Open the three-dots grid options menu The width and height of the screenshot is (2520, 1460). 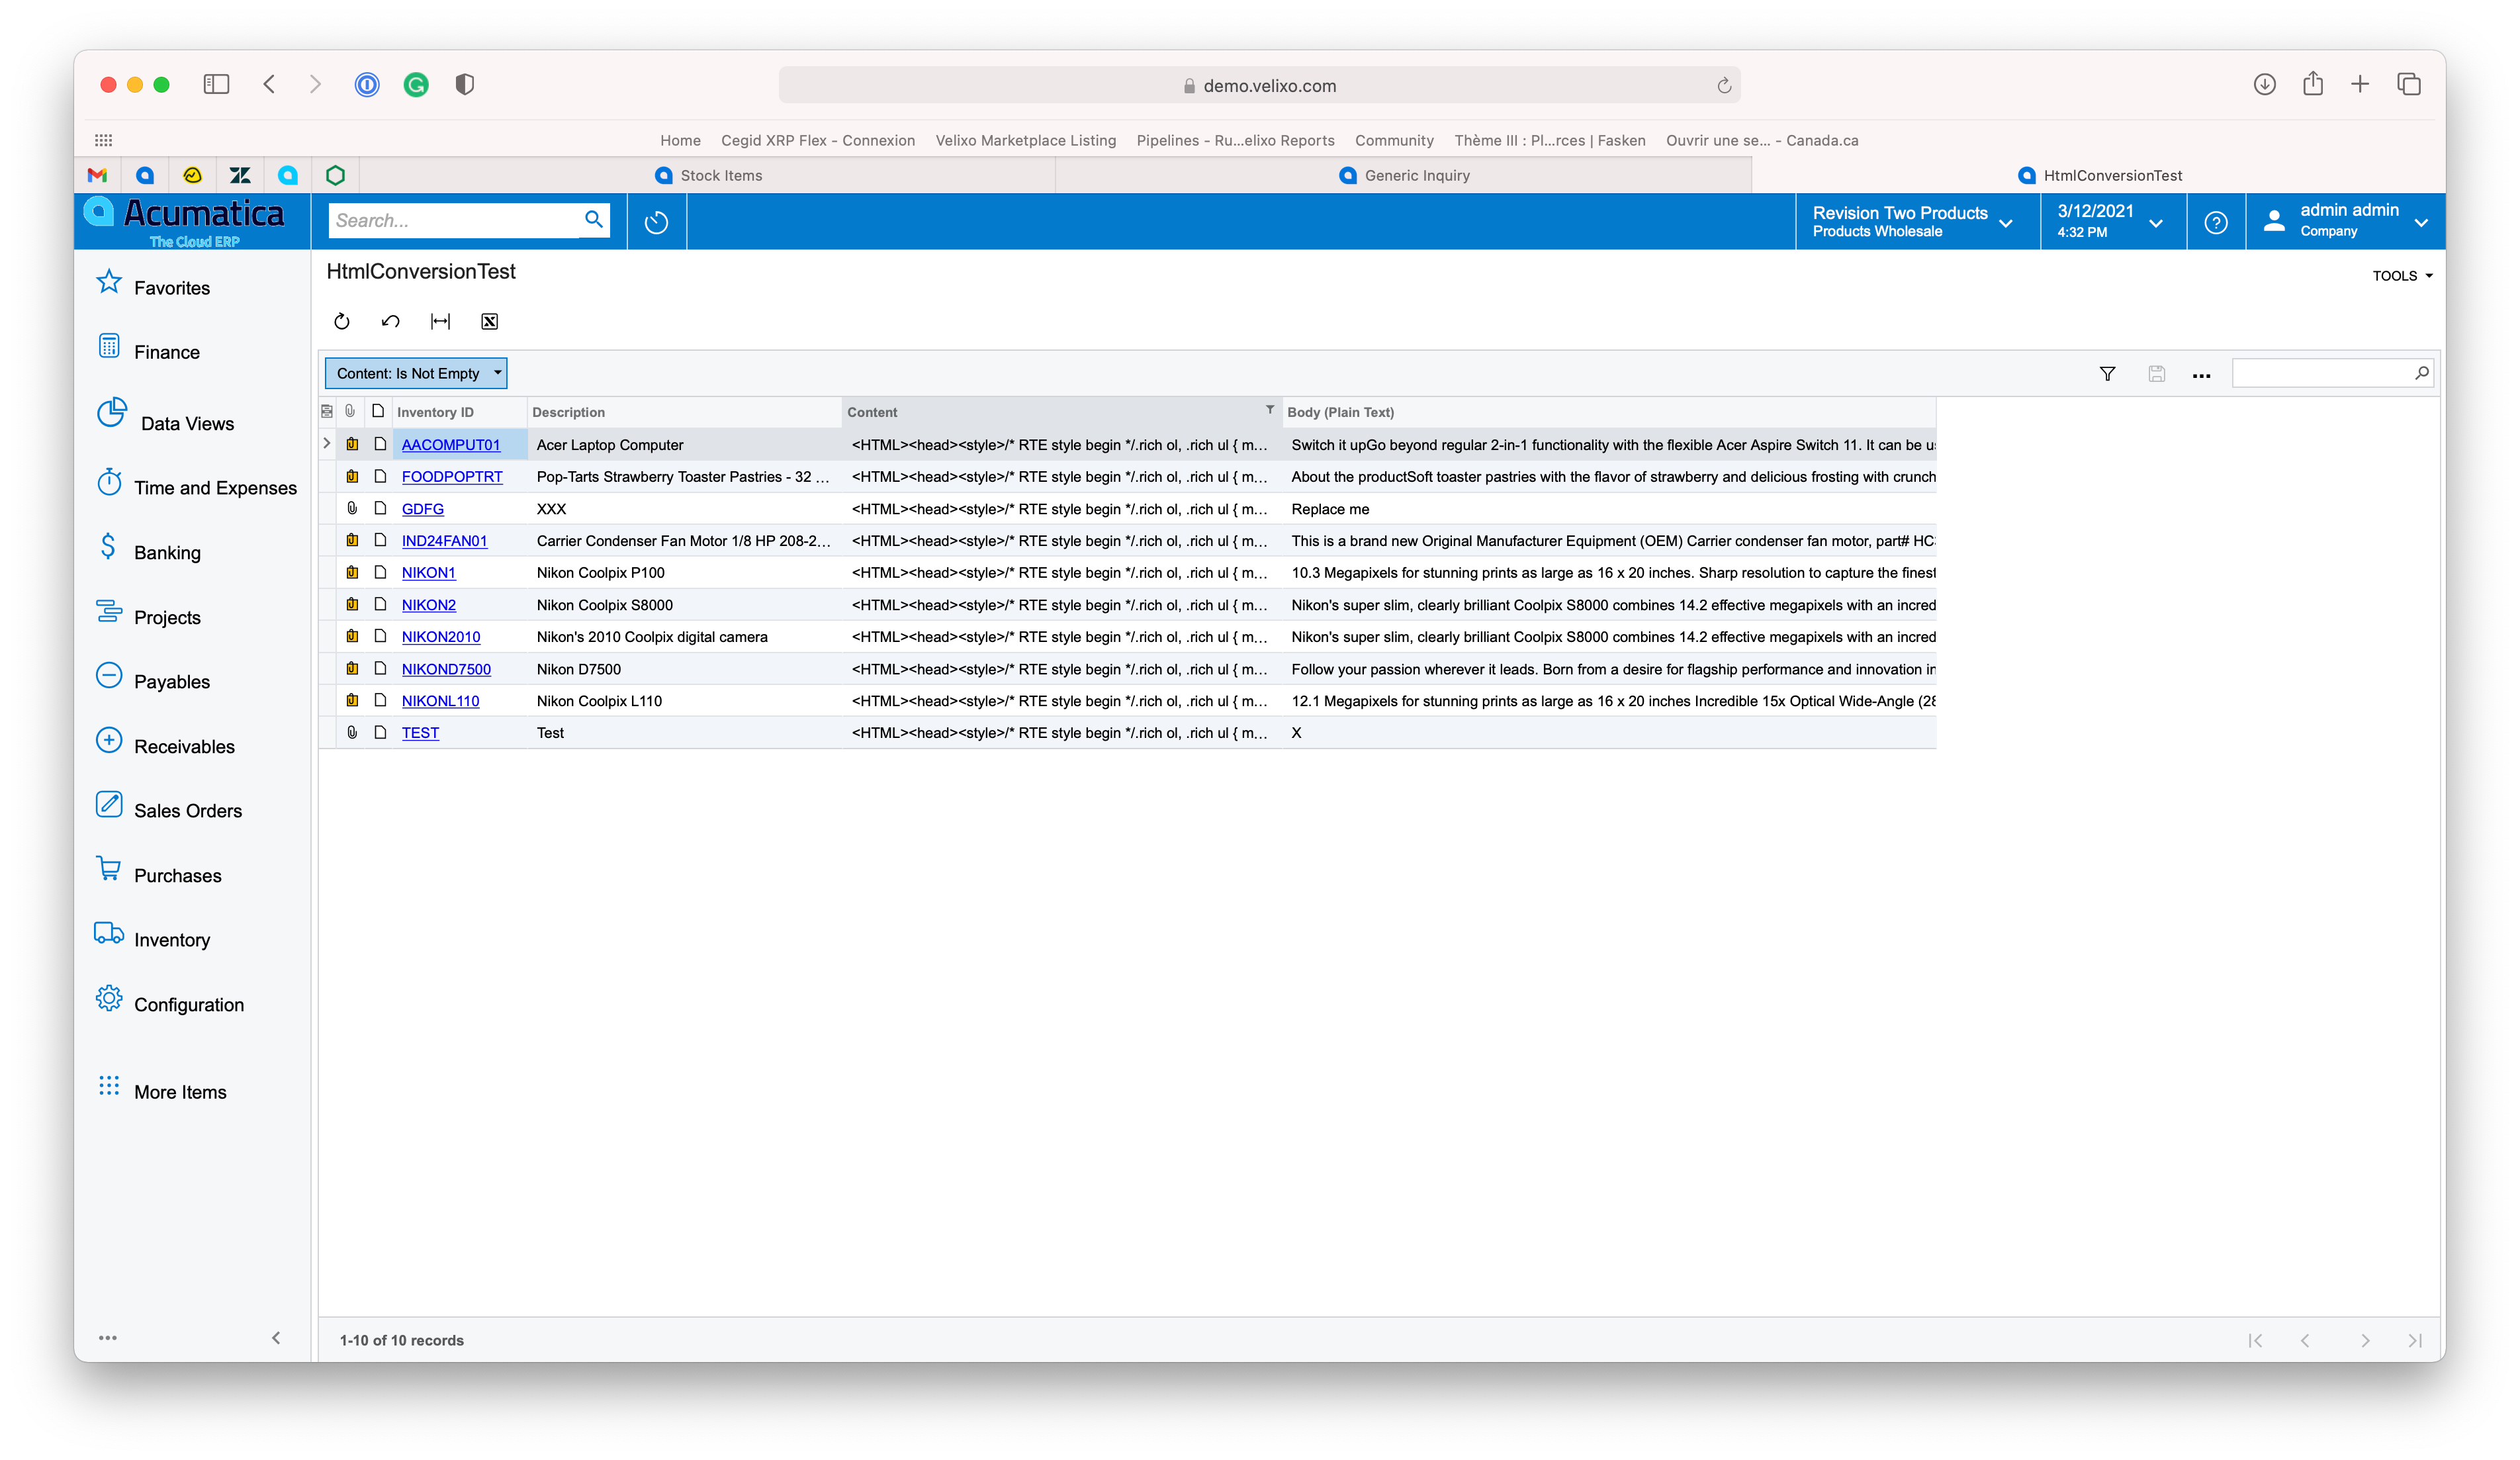coord(2201,375)
